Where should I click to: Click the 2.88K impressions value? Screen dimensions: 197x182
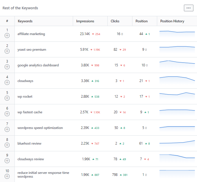click(85, 97)
